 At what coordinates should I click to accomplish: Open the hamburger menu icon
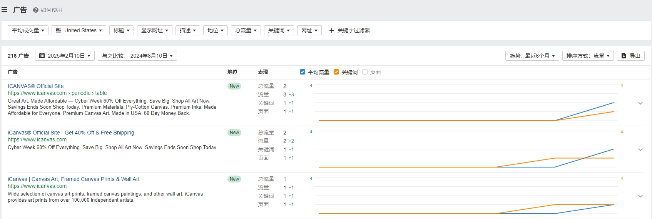[x=4, y=10]
